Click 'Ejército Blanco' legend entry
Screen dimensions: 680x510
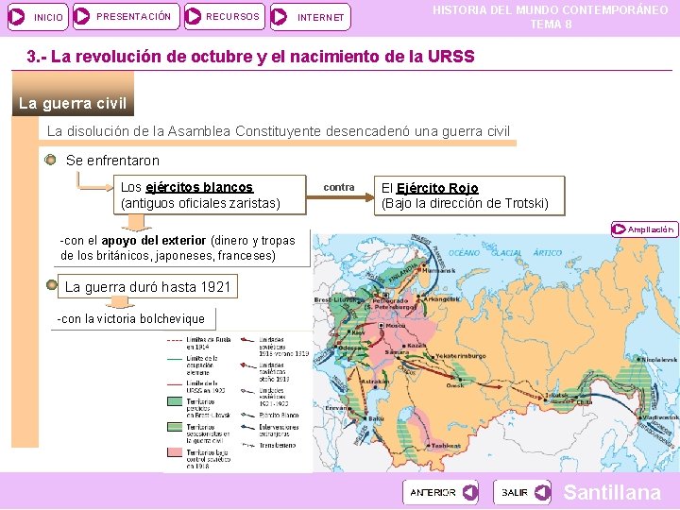click(x=279, y=415)
